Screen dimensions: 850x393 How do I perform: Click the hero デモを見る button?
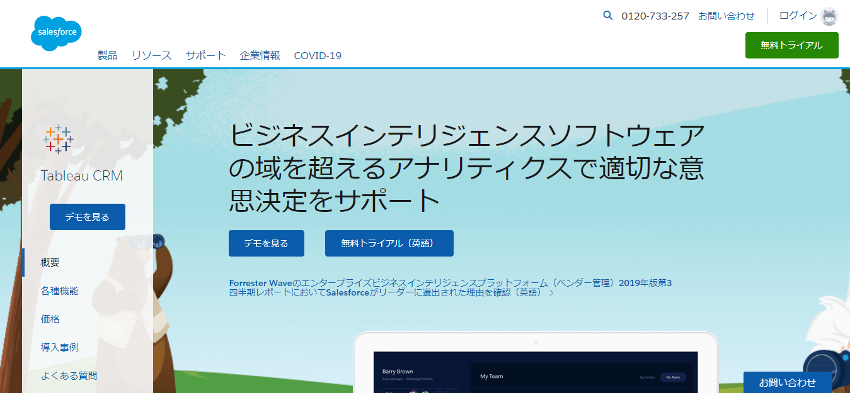[x=267, y=243]
